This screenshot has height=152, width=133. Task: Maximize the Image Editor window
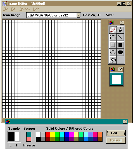[123, 4]
